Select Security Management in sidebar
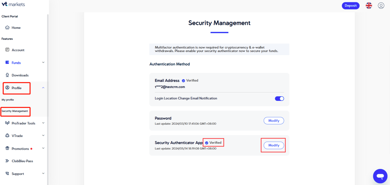Image resolution: width=390 pixels, height=185 pixels. pos(15,111)
